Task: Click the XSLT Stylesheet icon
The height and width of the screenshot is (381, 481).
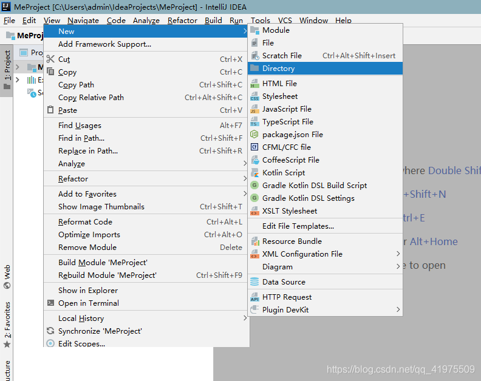Action: [254, 211]
